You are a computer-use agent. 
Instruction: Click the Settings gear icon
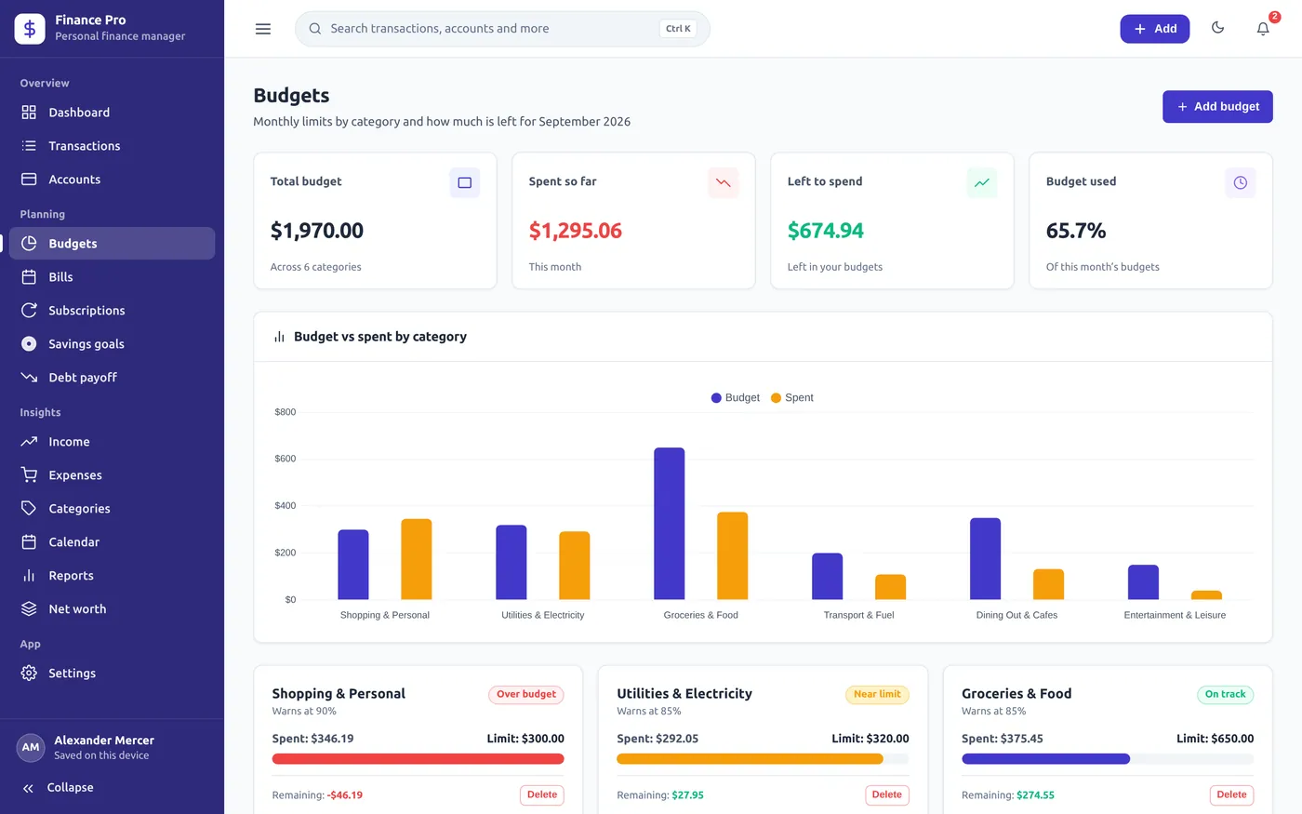tap(29, 674)
